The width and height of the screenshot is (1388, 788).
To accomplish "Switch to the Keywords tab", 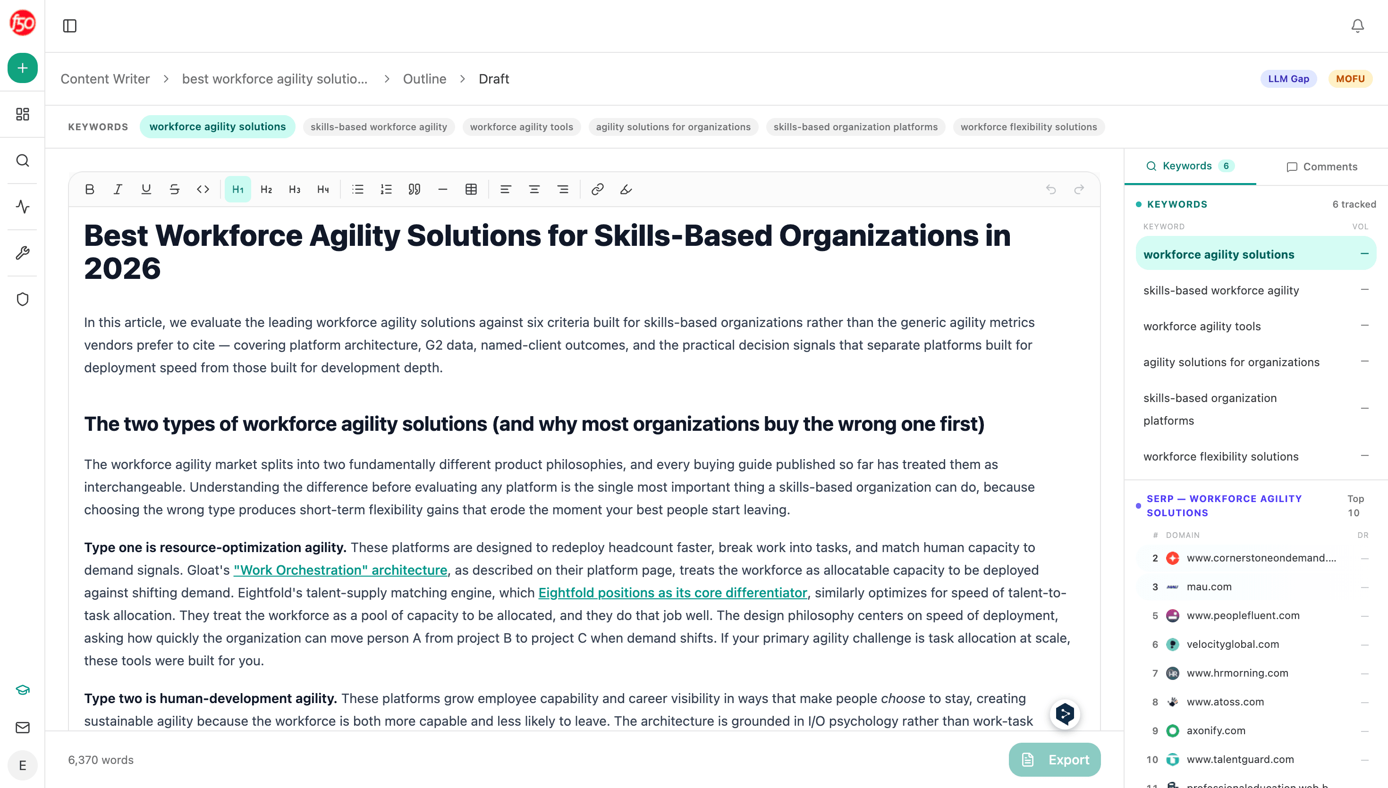I will (x=1190, y=166).
